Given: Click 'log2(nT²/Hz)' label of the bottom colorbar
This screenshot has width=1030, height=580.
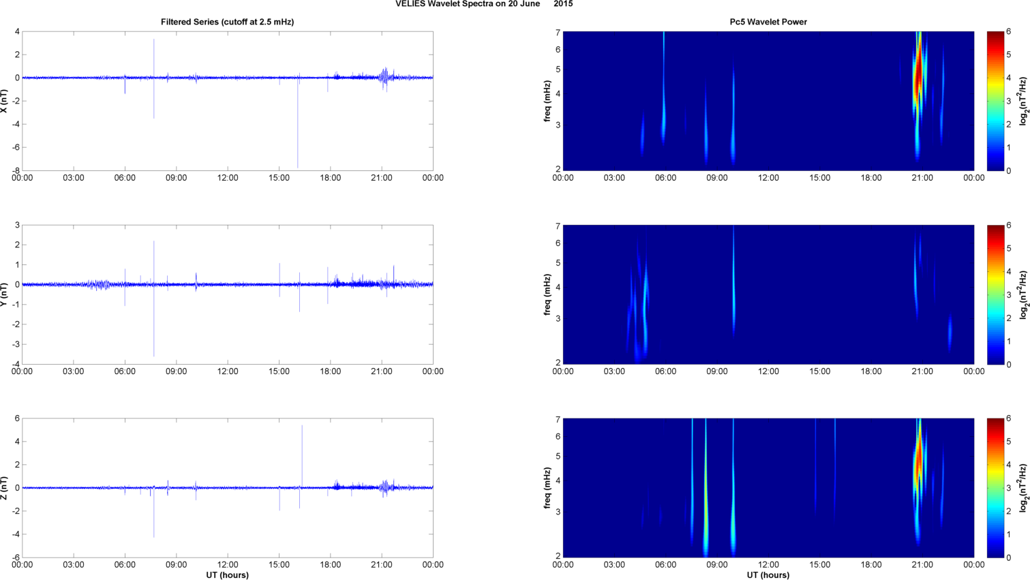Looking at the screenshot, I should tap(1024, 488).
